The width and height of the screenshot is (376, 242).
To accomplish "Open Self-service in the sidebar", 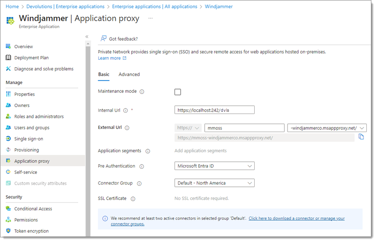I will 25,172.
